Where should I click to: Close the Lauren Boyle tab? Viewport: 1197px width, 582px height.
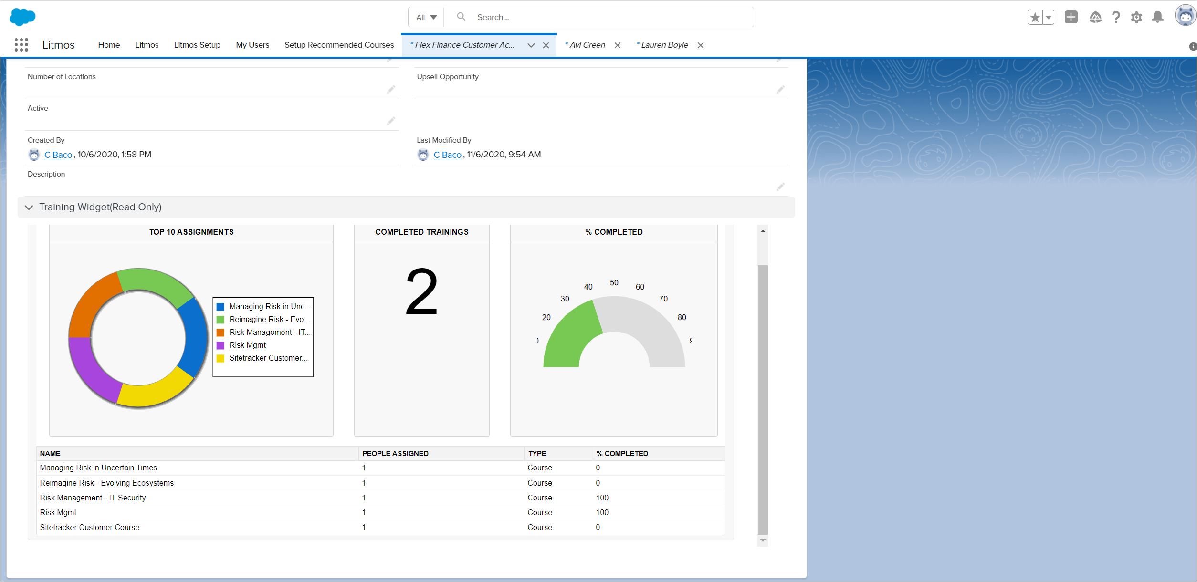click(701, 45)
